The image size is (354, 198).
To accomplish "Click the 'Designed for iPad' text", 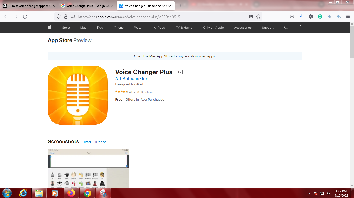I will [129, 84].
